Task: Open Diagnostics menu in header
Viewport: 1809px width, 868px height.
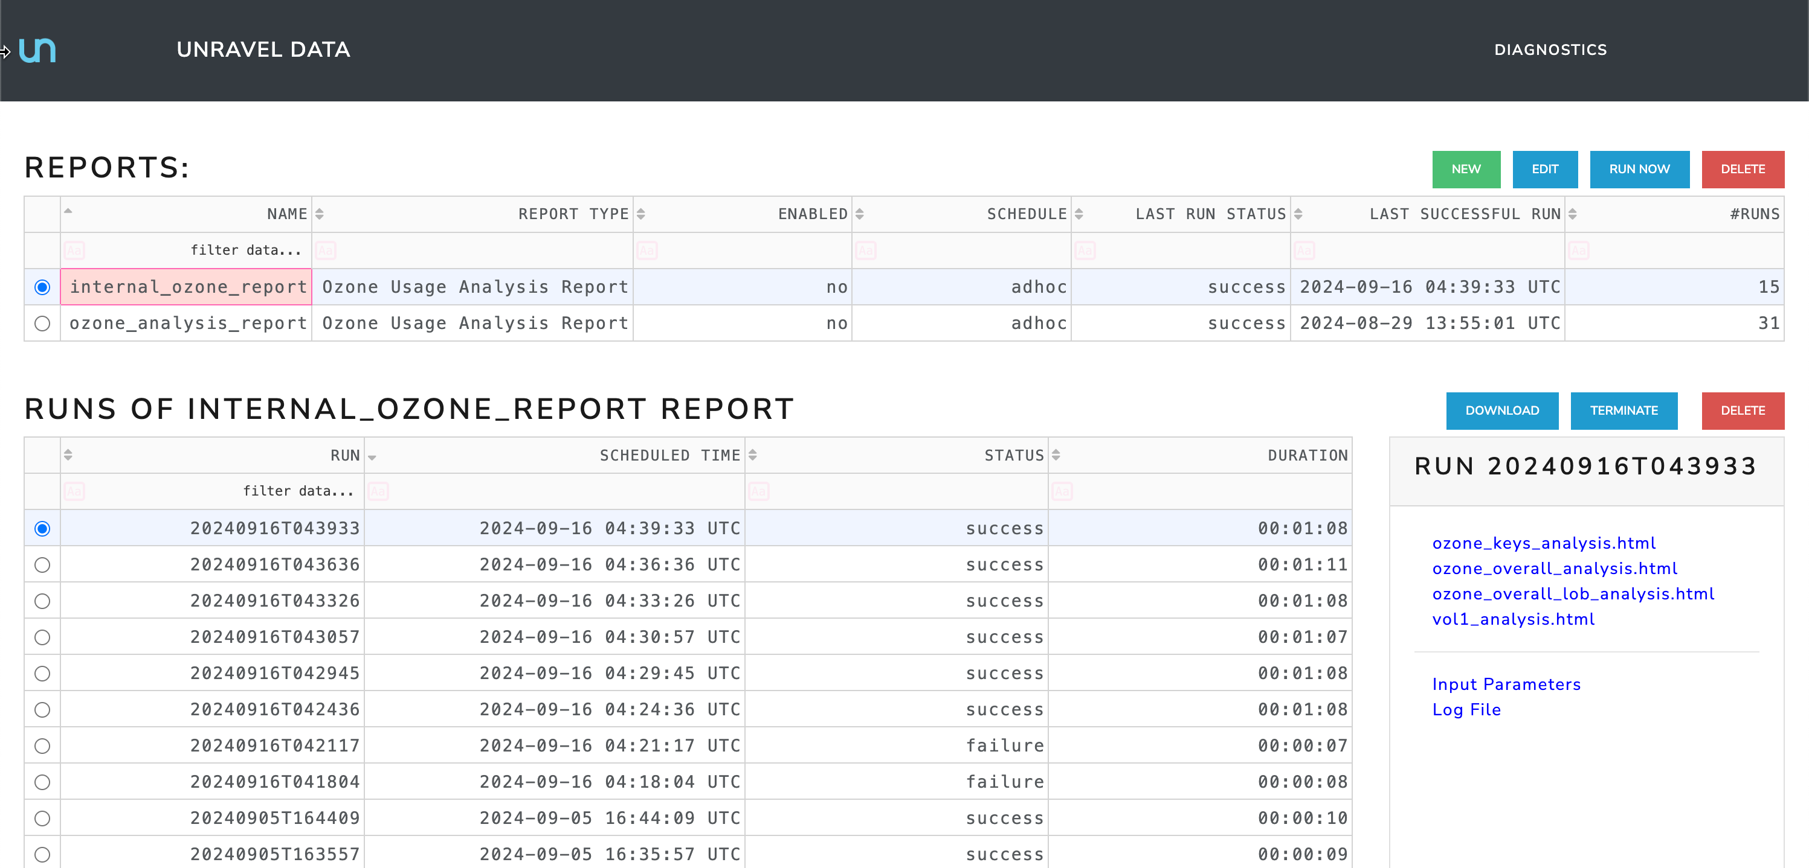Action: coord(1550,50)
